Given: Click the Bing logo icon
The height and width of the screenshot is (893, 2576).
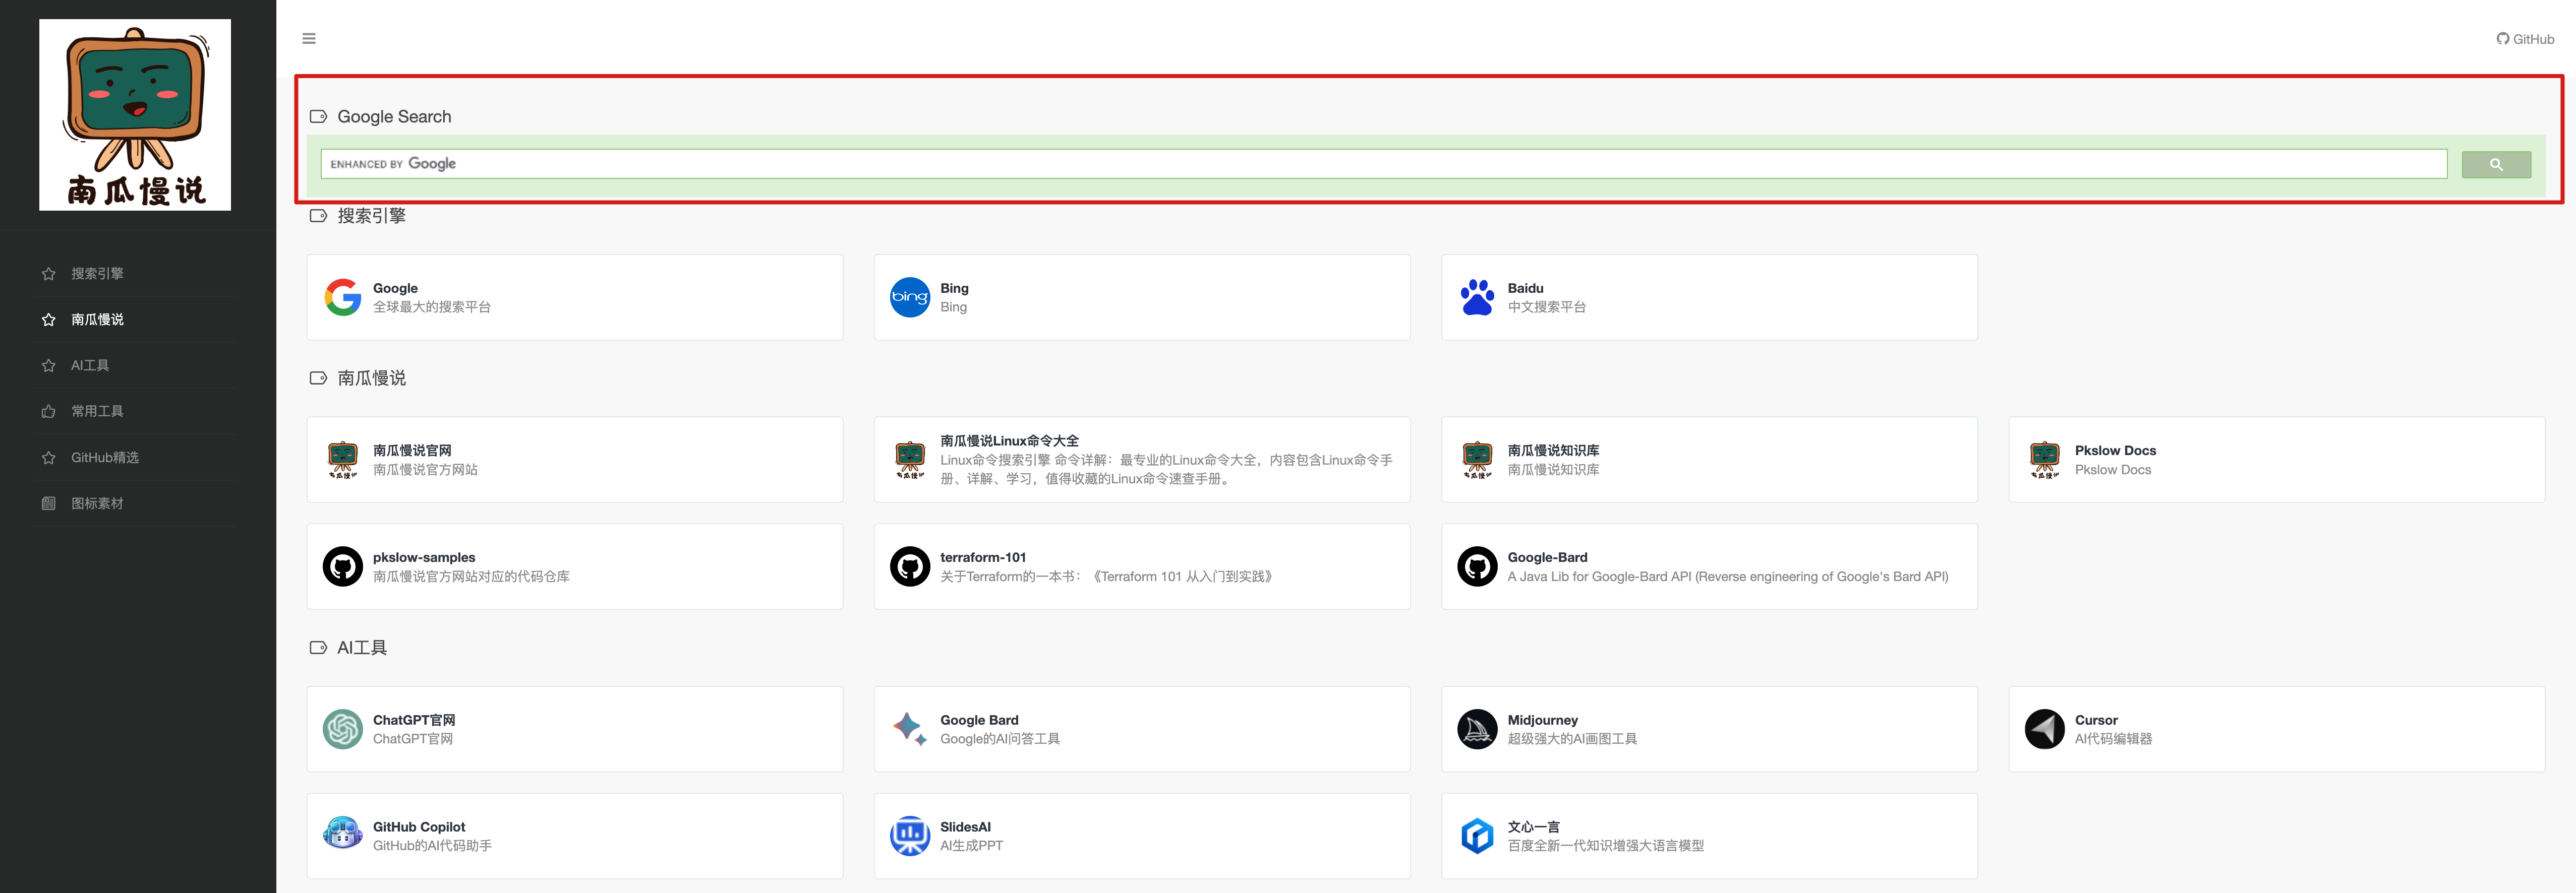Looking at the screenshot, I should tap(909, 298).
